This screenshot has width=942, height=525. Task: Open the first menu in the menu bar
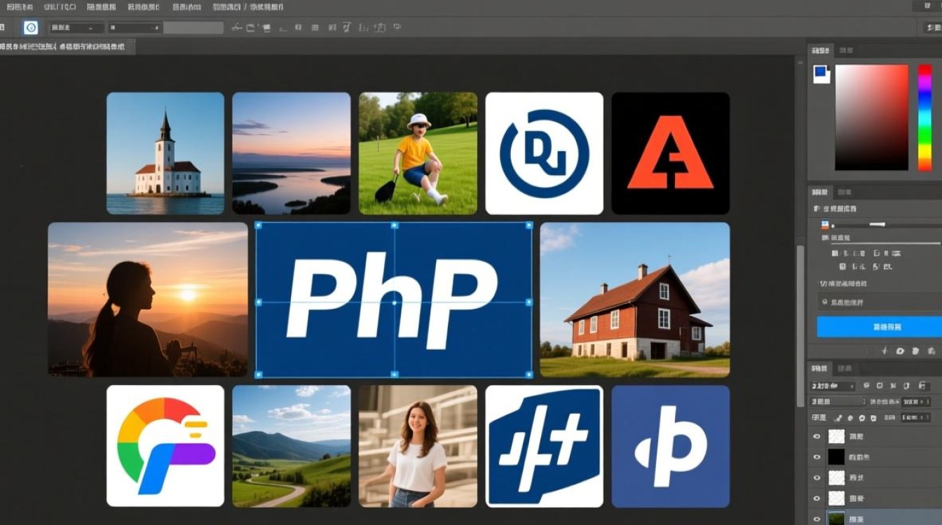point(13,7)
